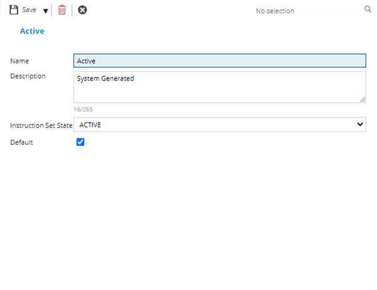The width and height of the screenshot is (377, 290).
Task: Uncheck the Default checkbox
Action: click(x=80, y=142)
